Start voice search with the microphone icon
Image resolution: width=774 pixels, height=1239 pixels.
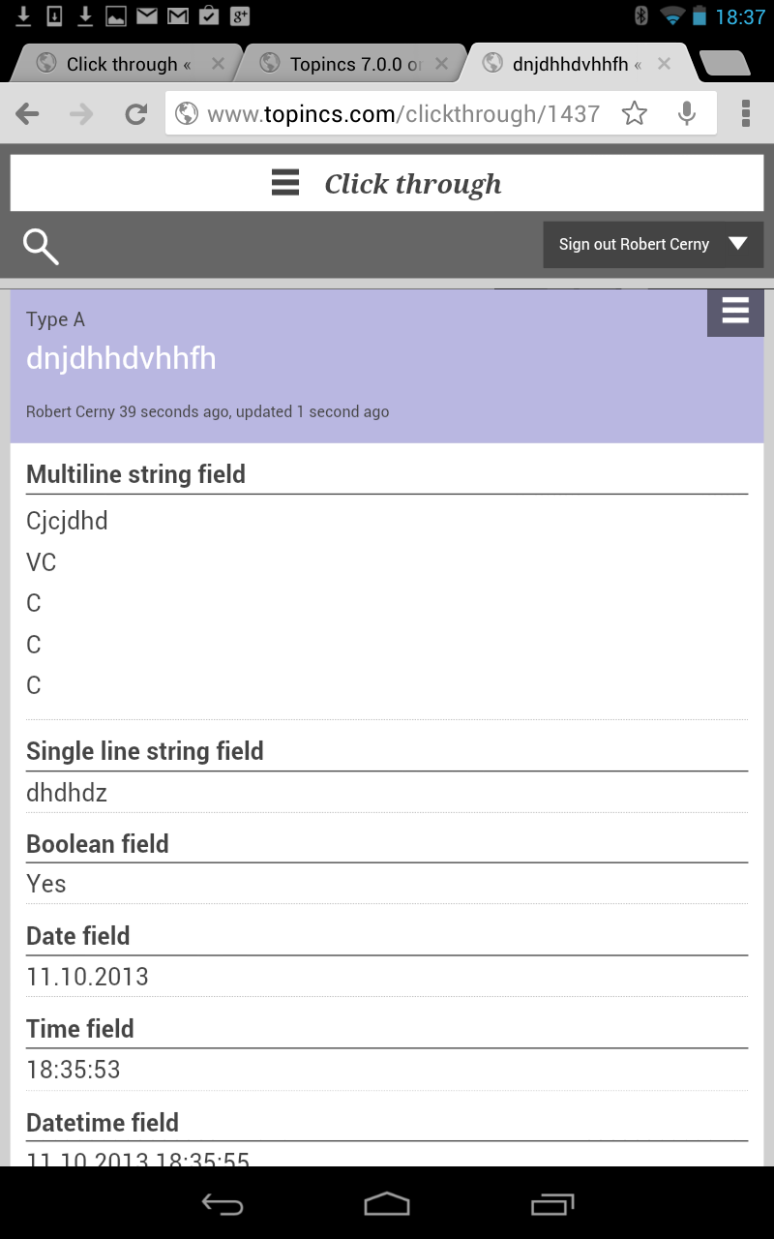tap(687, 113)
